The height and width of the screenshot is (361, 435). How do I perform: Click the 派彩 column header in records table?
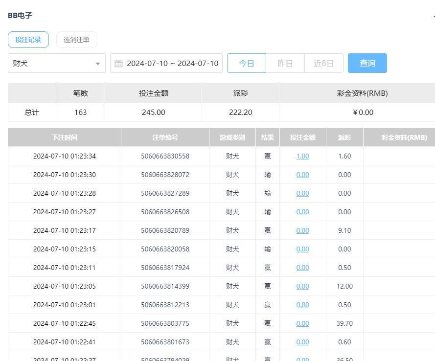pos(344,137)
